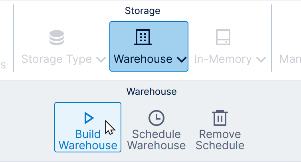The width and height of the screenshot is (301, 162).
Task: Click the Warehouse submenu panel heading
Action: coord(151,92)
